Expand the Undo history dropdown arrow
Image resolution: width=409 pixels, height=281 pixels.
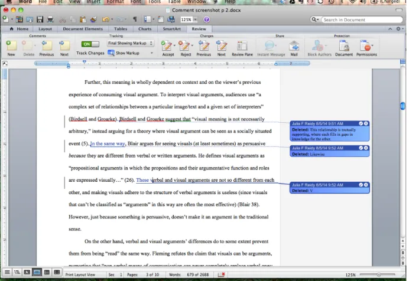pyautogui.click(x=112, y=19)
